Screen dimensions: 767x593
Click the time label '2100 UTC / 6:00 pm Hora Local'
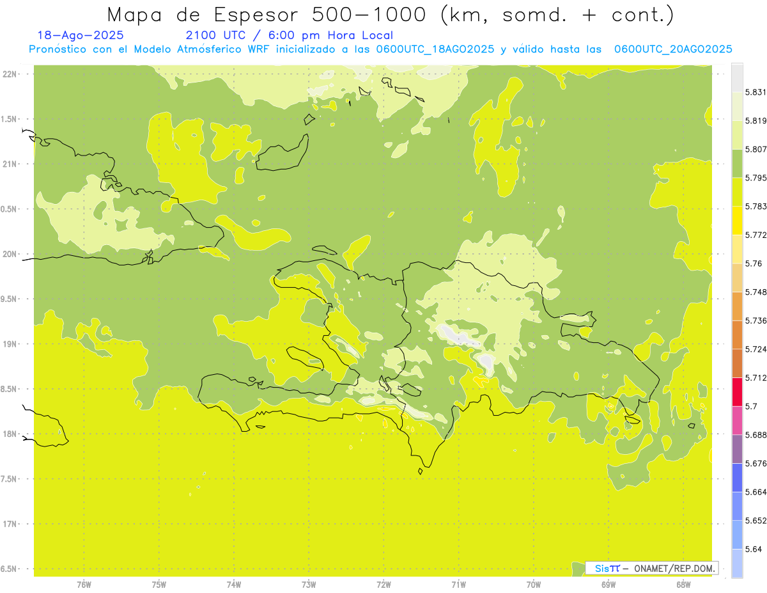pyautogui.click(x=290, y=36)
